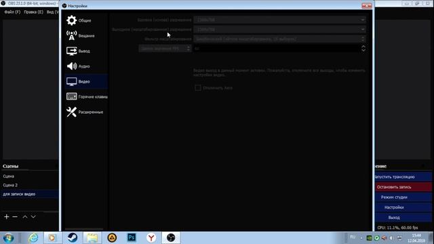The image size is (434, 244).
Task: Move scene up with arrow icon
Action: (25, 217)
